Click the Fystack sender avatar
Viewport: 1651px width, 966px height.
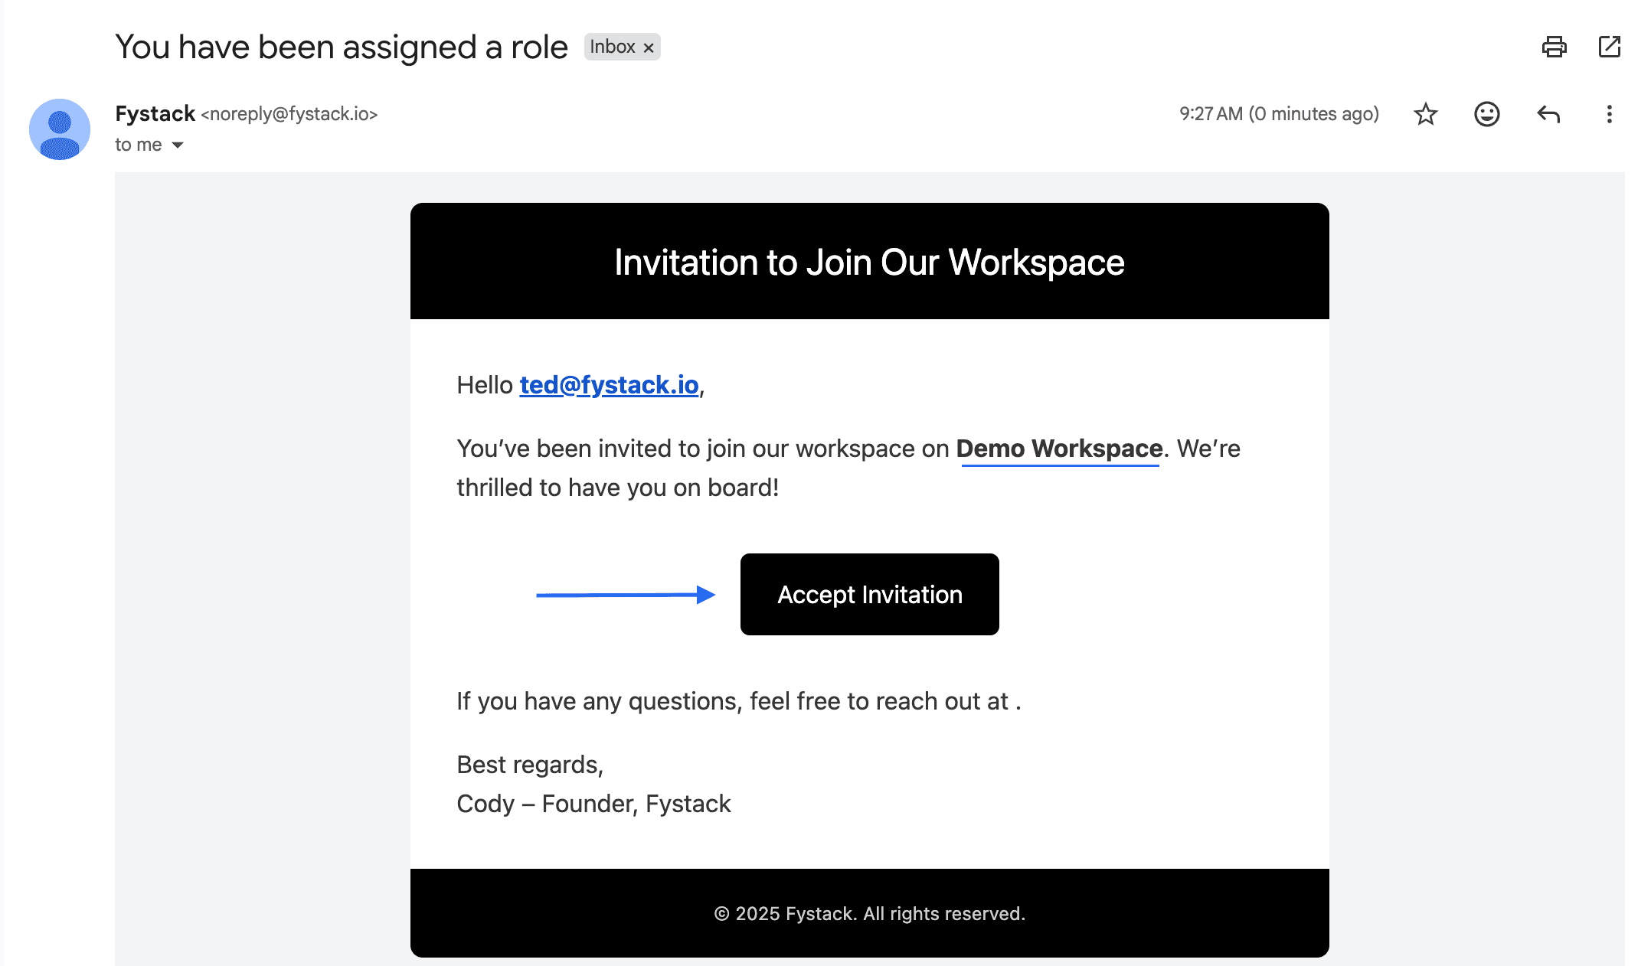point(61,129)
